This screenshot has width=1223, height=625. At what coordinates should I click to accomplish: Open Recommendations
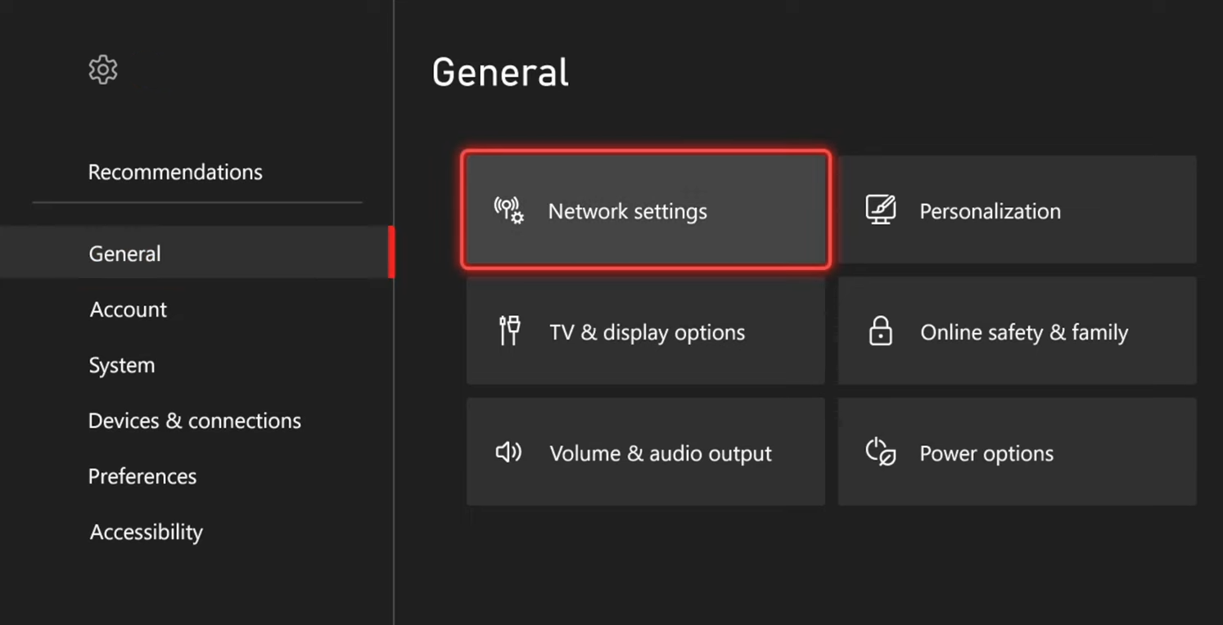175,172
